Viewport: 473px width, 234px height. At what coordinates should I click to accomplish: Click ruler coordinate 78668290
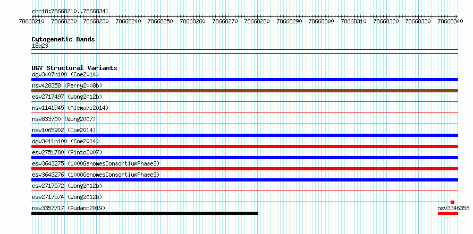pos(289,21)
